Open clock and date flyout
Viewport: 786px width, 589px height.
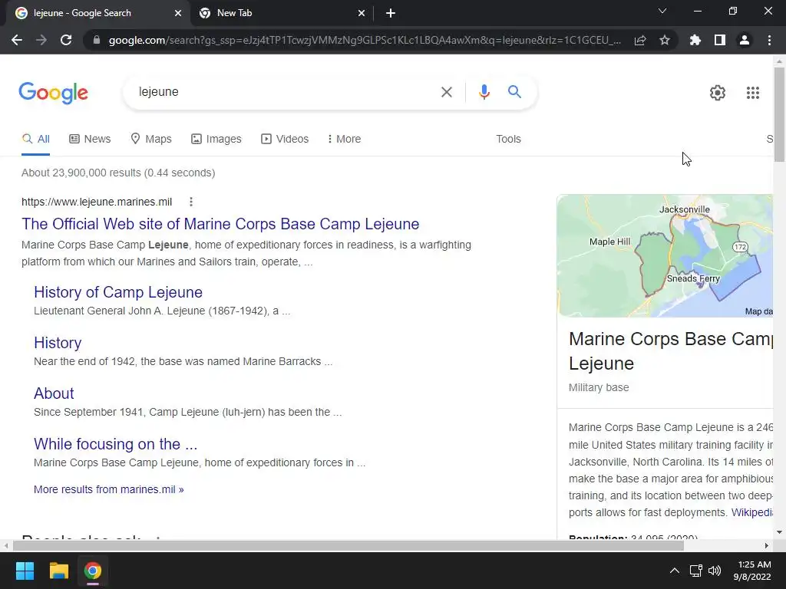click(752, 571)
